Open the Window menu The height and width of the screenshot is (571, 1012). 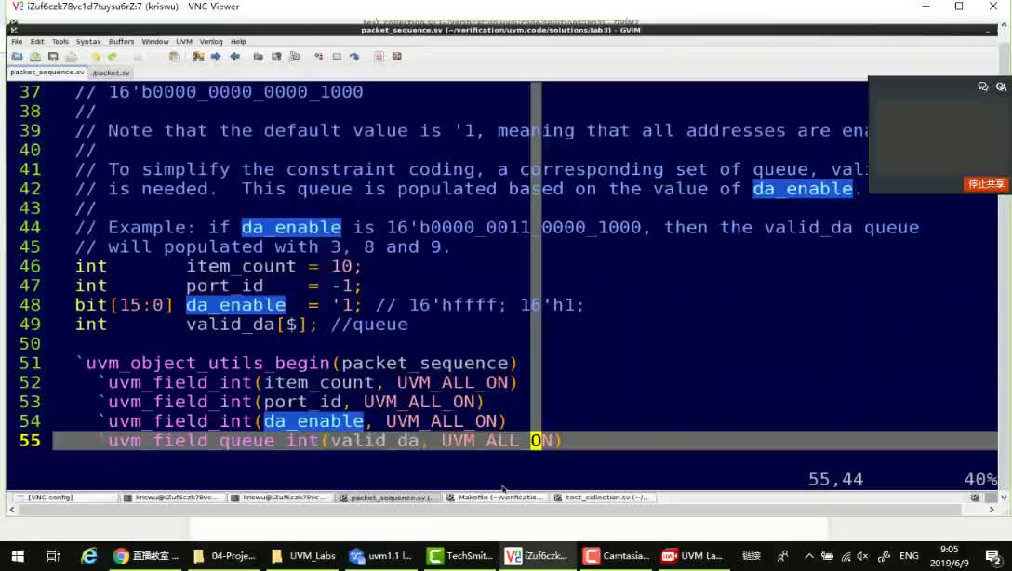155,41
